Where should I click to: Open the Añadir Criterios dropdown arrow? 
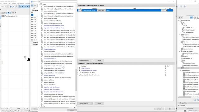pyautogui.click(x=92, y=60)
